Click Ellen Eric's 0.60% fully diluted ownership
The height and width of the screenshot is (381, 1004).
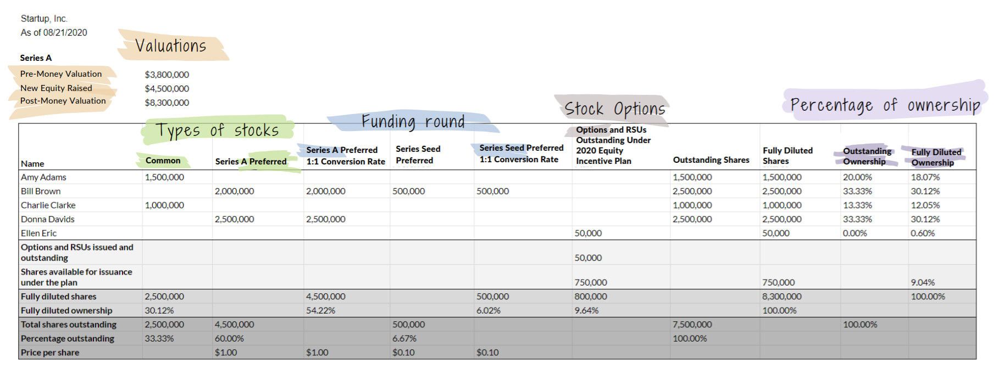[x=923, y=233]
